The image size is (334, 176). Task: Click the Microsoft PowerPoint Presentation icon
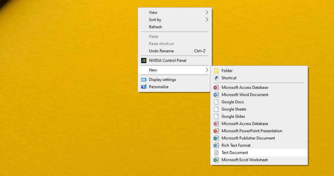point(216,131)
